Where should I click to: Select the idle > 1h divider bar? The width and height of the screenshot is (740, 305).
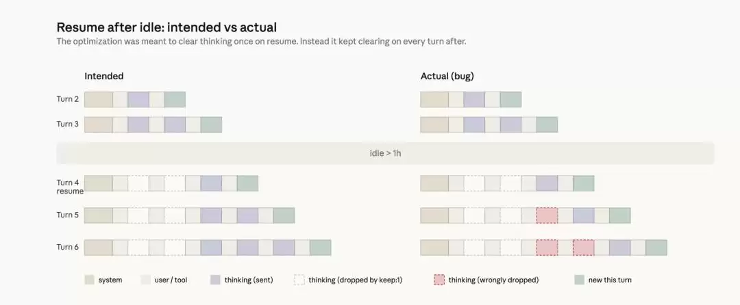(x=385, y=153)
